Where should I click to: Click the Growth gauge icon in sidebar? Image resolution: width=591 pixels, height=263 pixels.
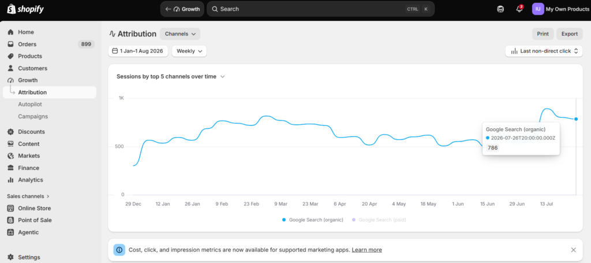10,80
